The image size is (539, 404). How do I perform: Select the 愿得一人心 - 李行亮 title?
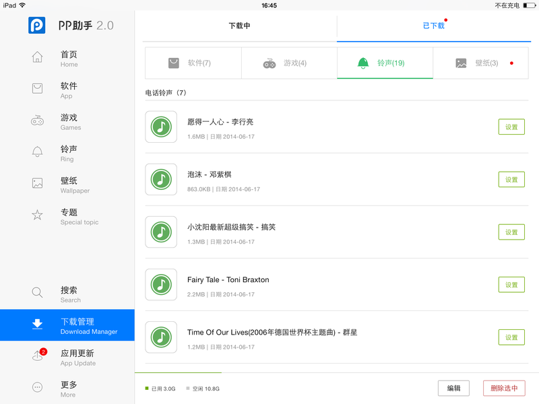point(220,122)
